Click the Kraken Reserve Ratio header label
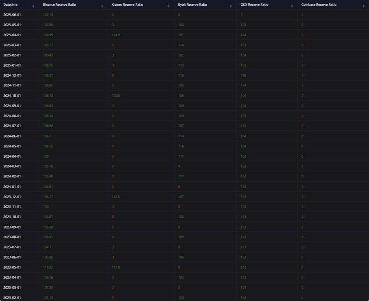This screenshot has width=369, height=301. click(128, 5)
